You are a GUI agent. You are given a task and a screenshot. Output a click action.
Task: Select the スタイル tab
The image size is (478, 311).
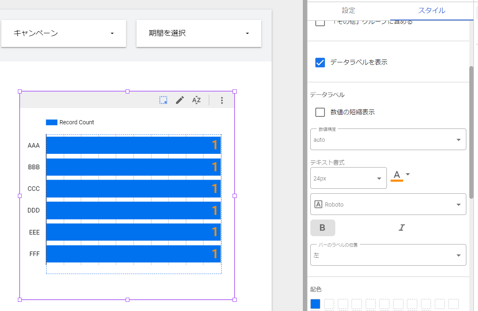click(432, 11)
